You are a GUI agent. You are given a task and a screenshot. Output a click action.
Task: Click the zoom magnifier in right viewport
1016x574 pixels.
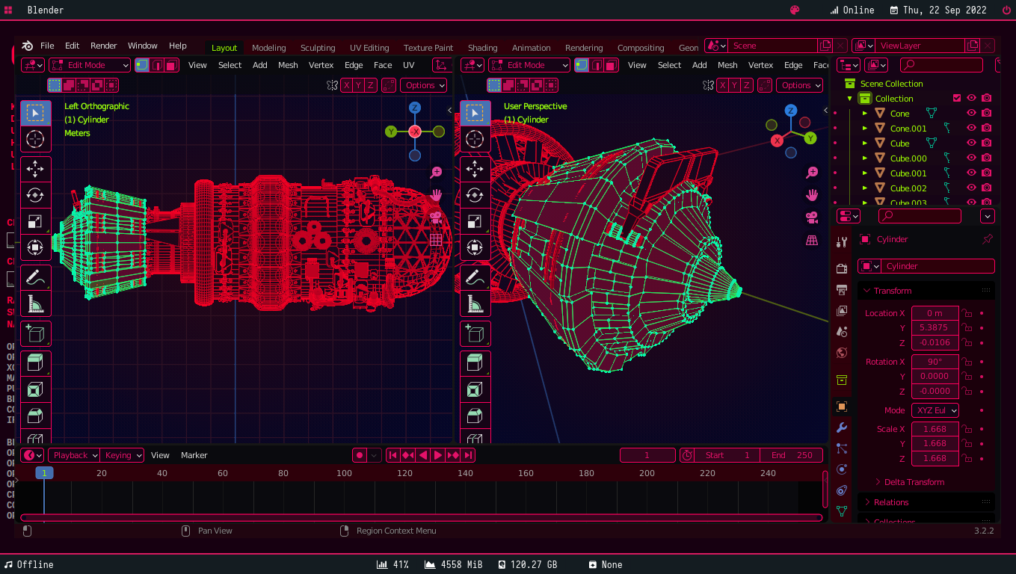click(812, 173)
